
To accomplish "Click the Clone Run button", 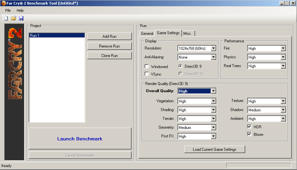I will [x=109, y=56].
